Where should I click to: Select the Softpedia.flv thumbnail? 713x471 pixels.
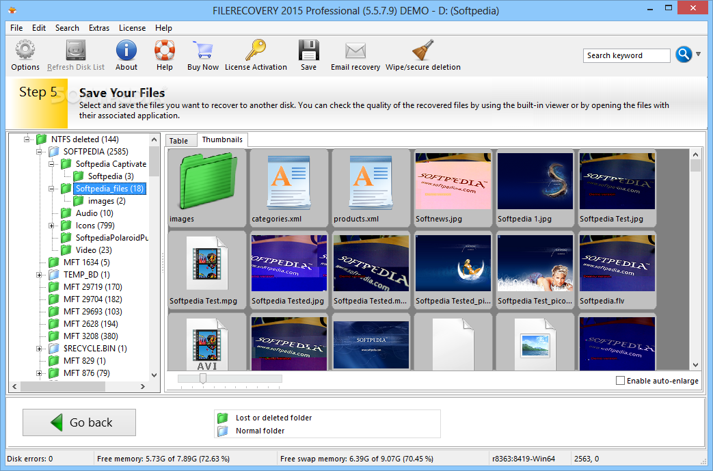(617, 269)
